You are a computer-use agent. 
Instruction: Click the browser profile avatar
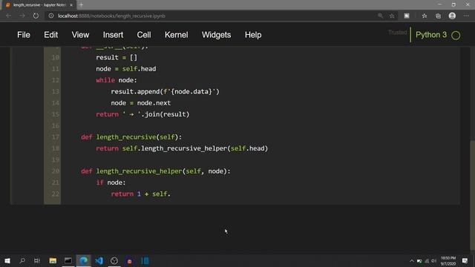(452, 16)
